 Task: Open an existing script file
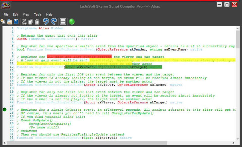click(x=9, y=21)
